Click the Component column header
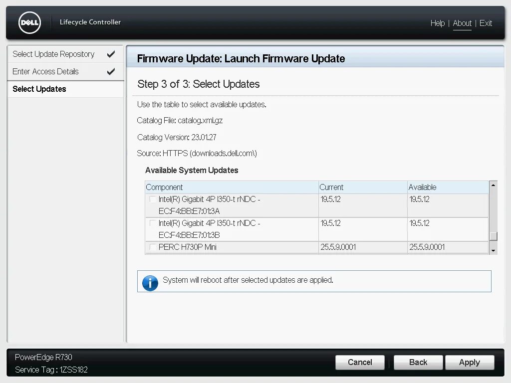 232,188
